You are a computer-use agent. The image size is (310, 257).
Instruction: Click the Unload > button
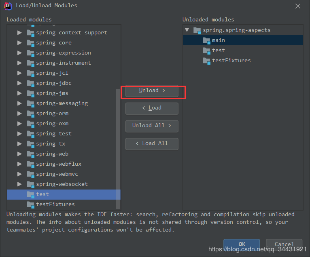152,91
